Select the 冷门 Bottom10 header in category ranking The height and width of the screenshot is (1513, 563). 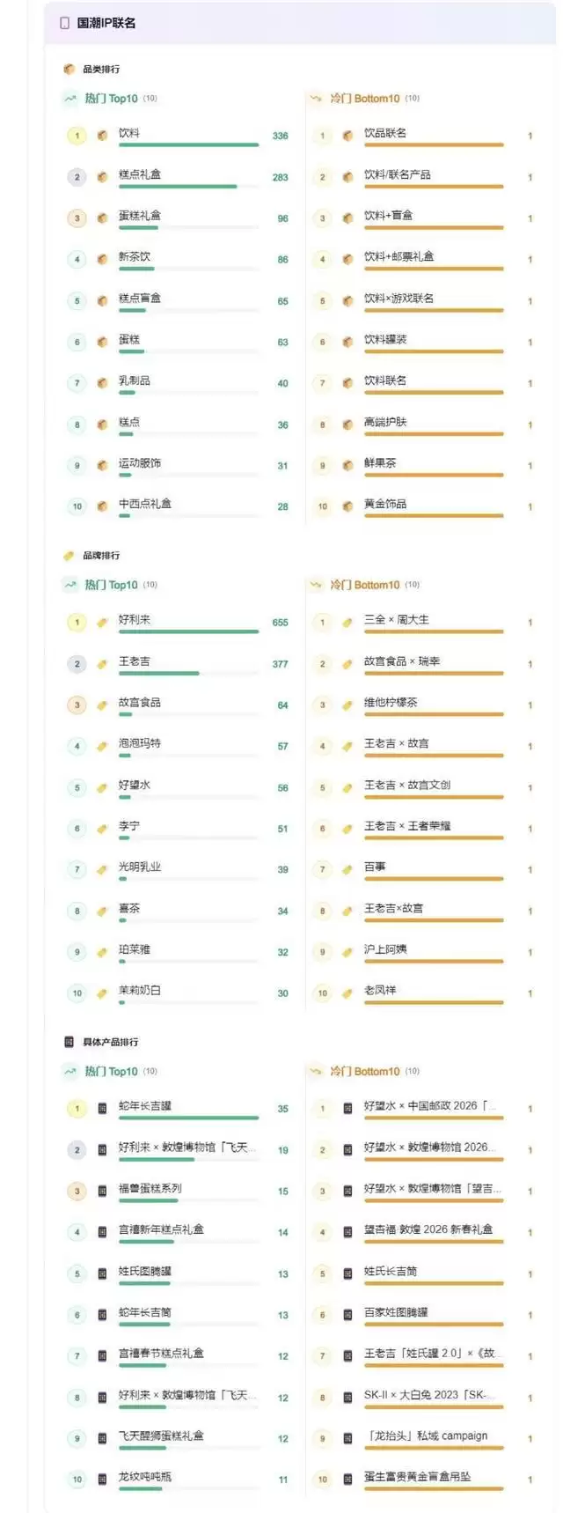pos(364,99)
